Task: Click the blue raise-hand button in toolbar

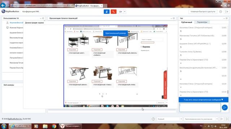Action: (106, 11)
